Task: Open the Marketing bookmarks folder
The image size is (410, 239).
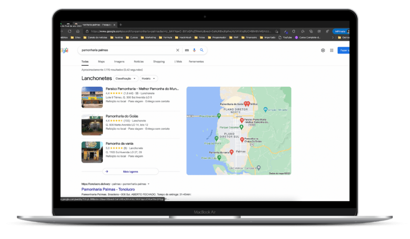Action: tap(148, 38)
